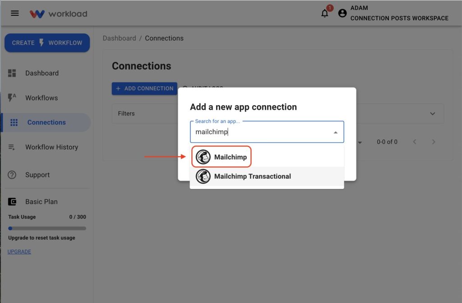Focus the Search for an app field
The height and width of the screenshot is (303, 462).
(x=267, y=131)
